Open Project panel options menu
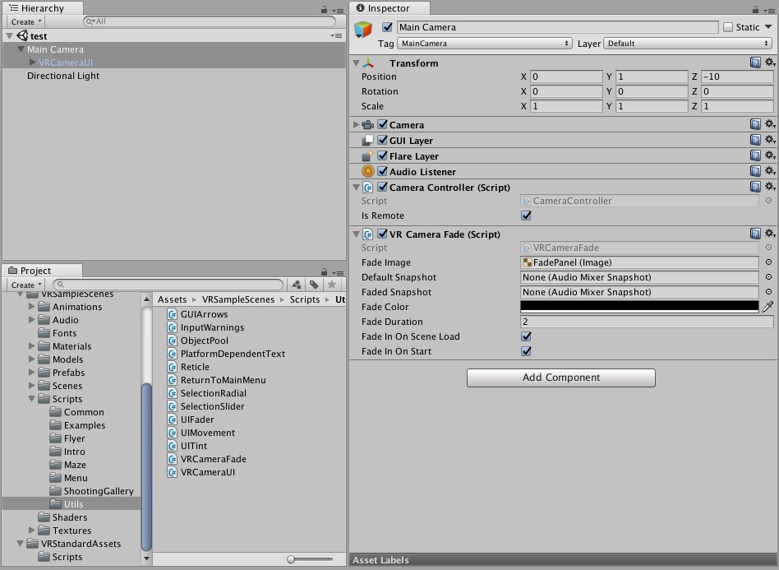779x570 pixels. click(339, 272)
